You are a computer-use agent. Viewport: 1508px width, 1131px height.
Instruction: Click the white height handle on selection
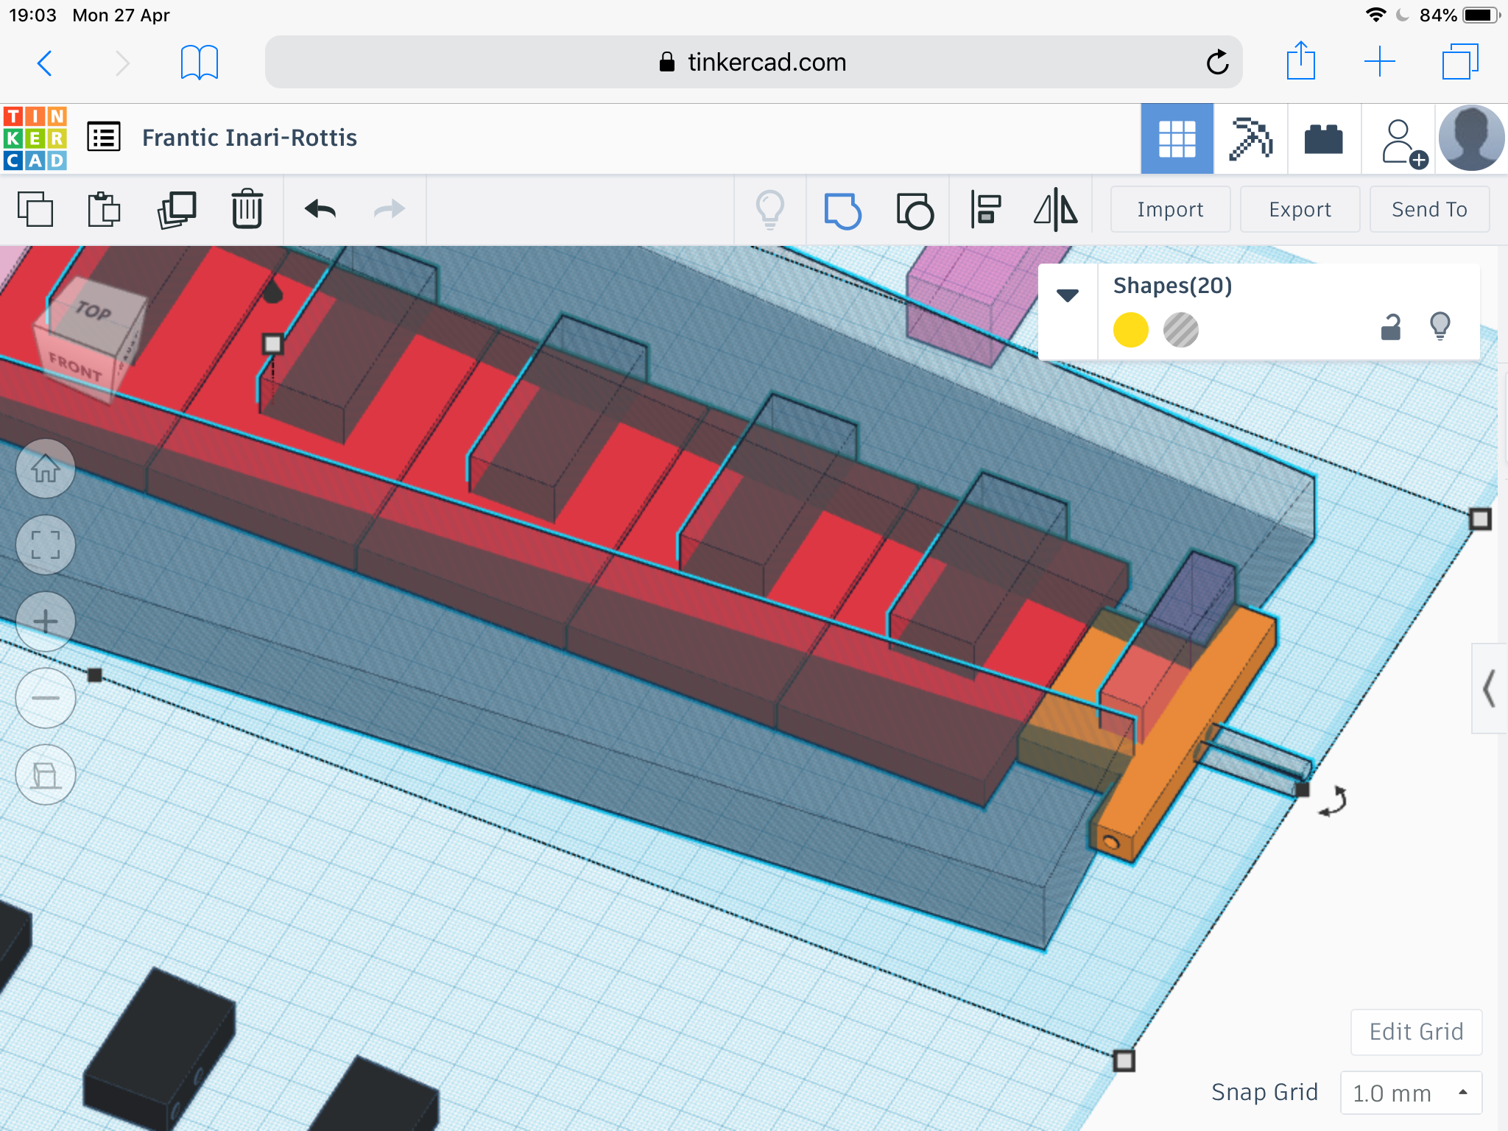272,343
